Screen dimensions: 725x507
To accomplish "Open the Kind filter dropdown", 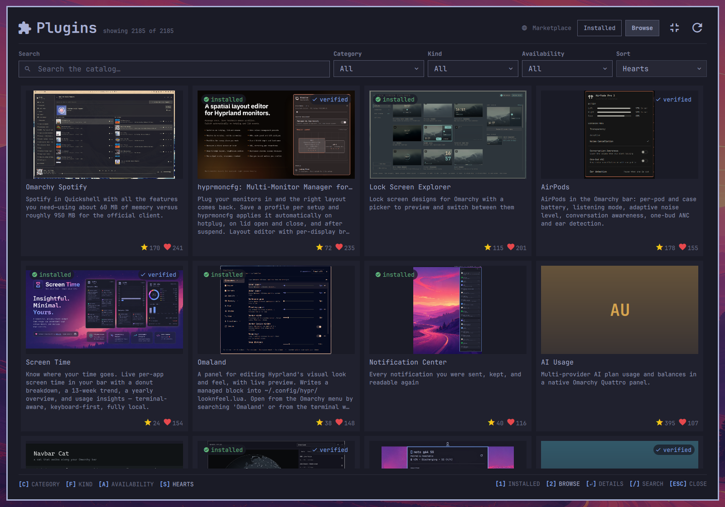I will pos(473,69).
